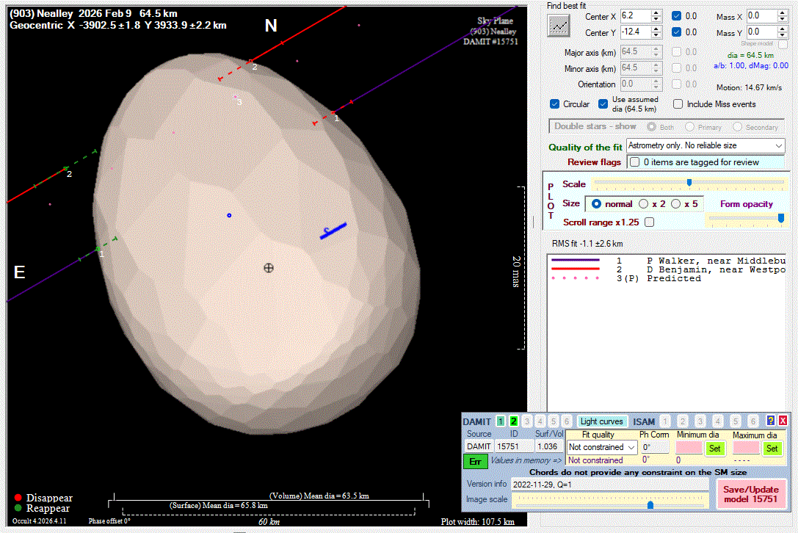This screenshot has height=533, width=798.
Task: Uncheck the Circular checkbox
Action: (555, 104)
